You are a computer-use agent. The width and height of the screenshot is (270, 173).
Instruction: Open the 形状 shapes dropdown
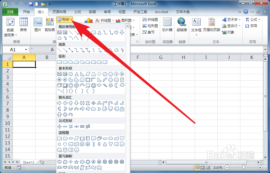pyautogui.click(x=65, y=19)
